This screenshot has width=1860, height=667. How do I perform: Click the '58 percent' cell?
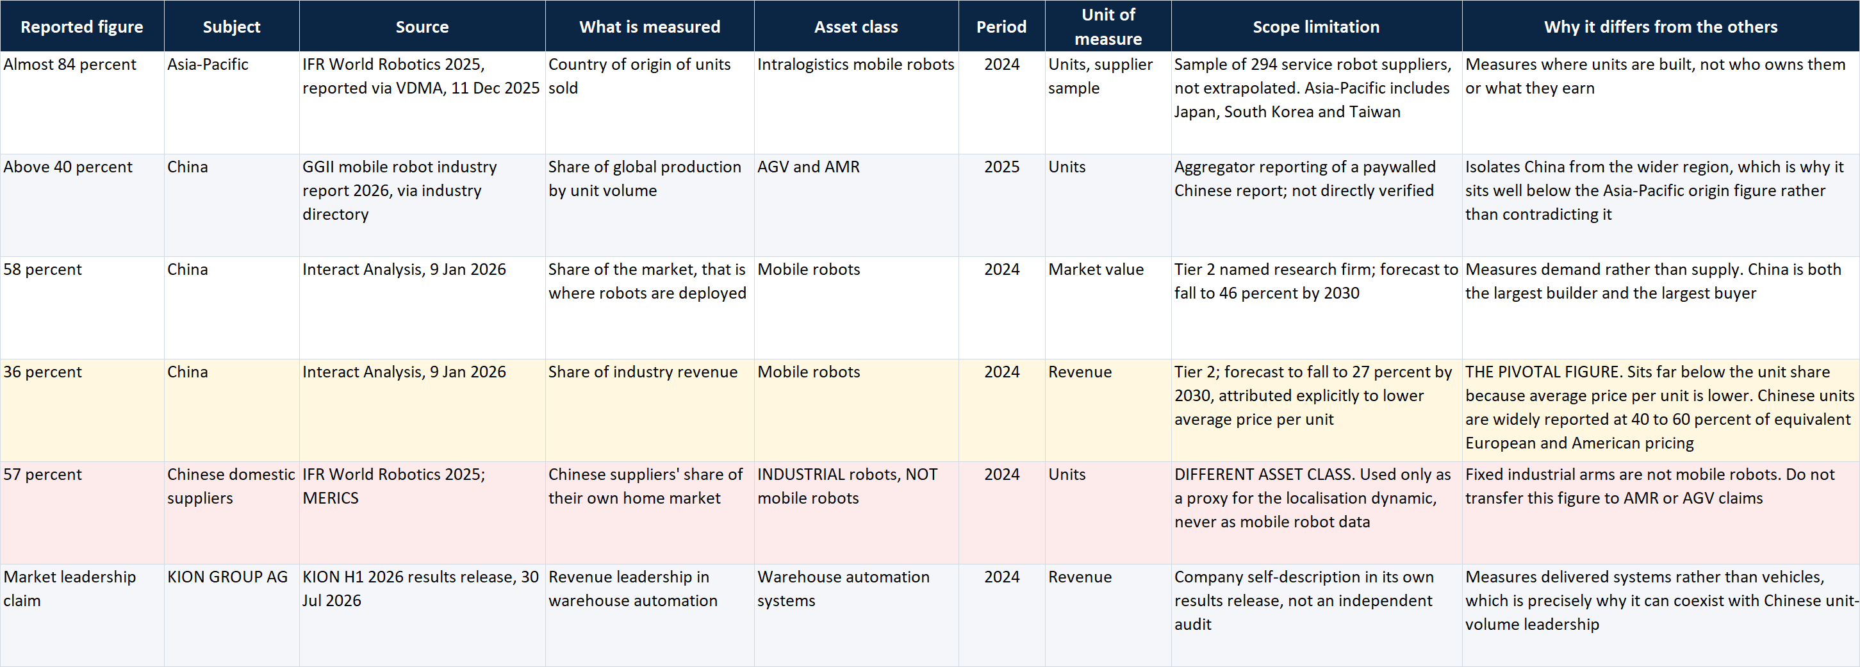82,308
